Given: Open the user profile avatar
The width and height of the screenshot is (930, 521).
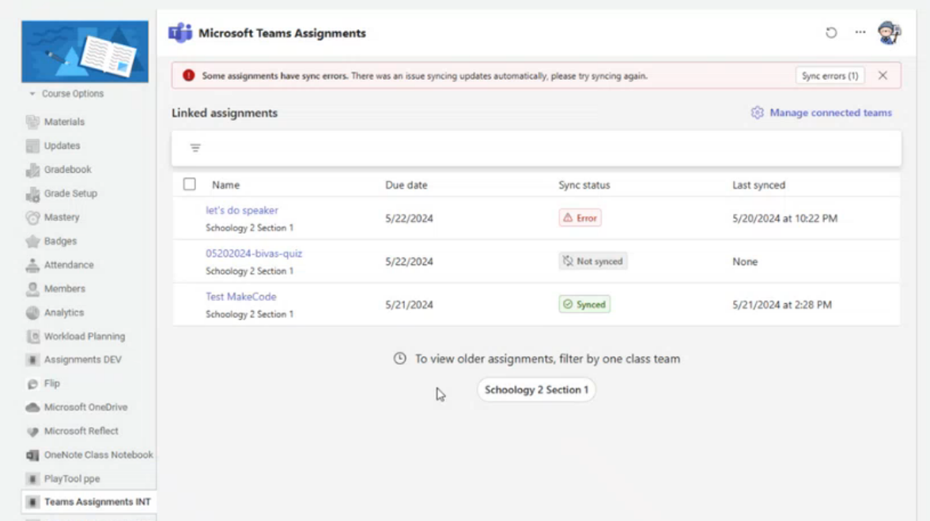Looking at the screenshot, I should tap(889, 32).
